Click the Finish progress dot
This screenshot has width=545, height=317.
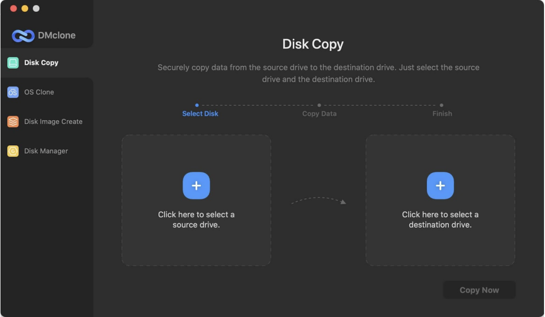(441, 105)
